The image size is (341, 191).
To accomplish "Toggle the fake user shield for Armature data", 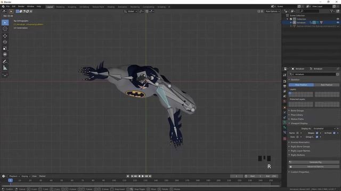I will [x=337, y=74].
